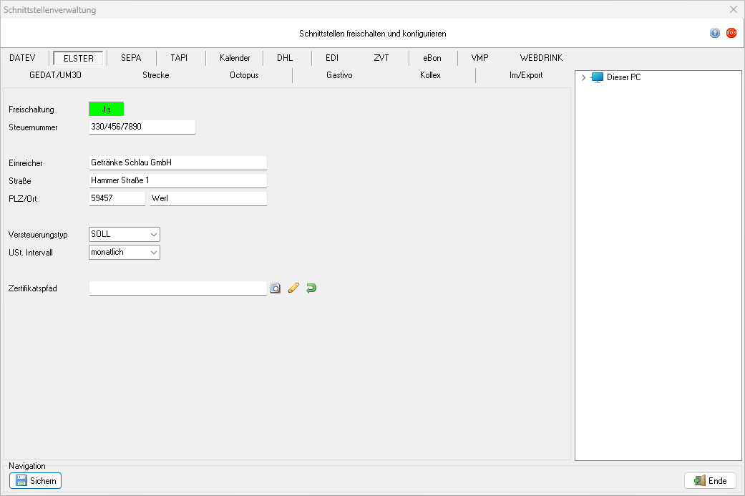Click the empty Zertifikatspfad input field

pyautogui.click(x=177, y=288)
